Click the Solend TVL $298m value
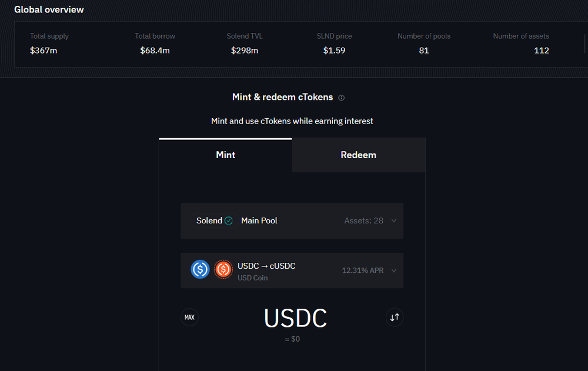The image size is (588, 371). [x=245, y=50]
